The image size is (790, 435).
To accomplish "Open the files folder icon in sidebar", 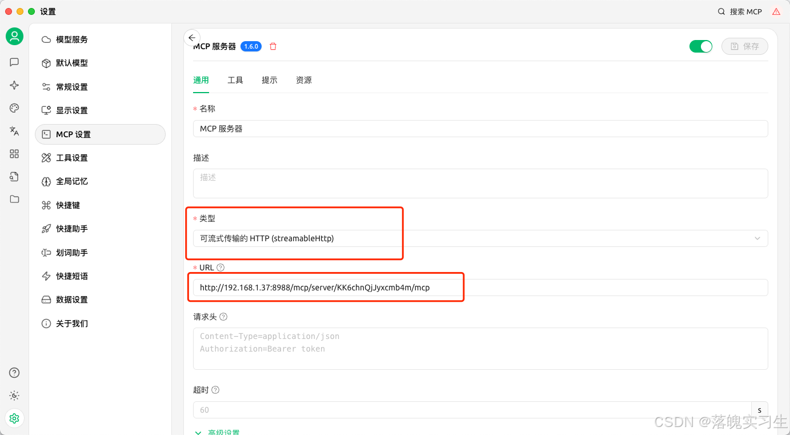I will pyautogui.click(x=14, y=199).
